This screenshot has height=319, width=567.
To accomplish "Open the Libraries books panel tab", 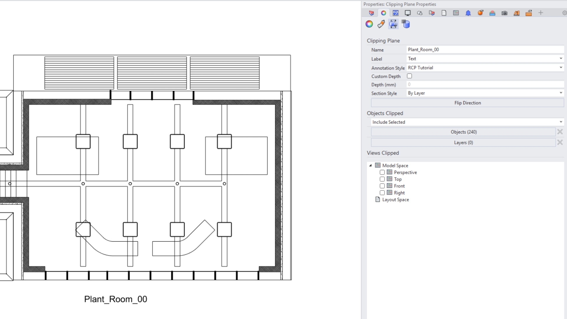I will coord(517,13).
